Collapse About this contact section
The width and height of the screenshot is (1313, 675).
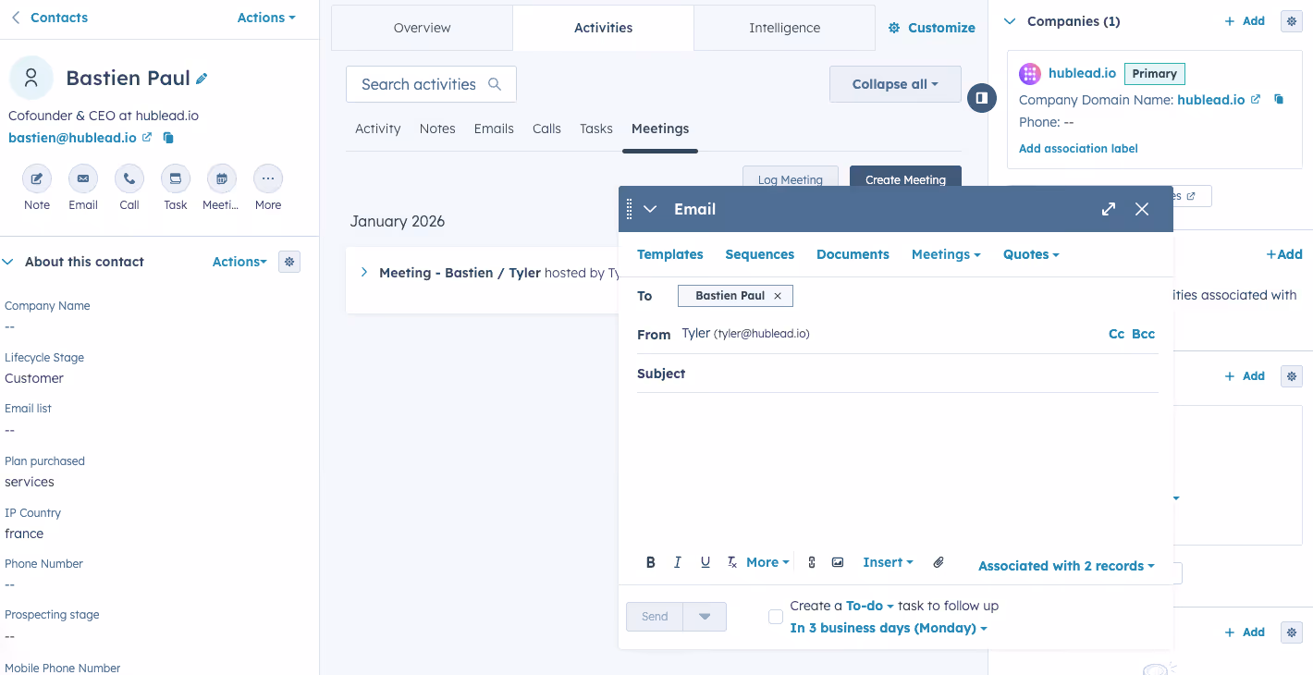pyautogui.click(x=8, y=262)
